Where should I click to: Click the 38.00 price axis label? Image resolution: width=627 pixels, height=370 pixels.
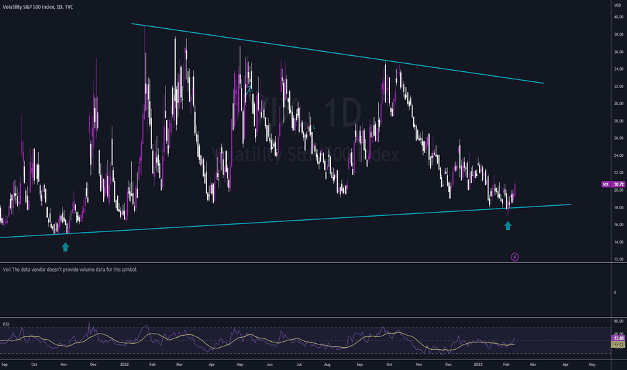(619, 34)
